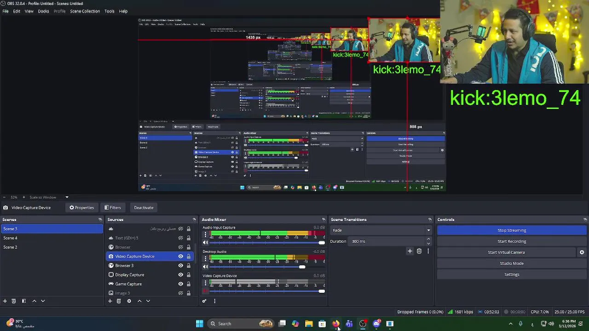Screen dimensions: 589x331
Task: Show the Browser source eye
Action: (x=181, y=247)
